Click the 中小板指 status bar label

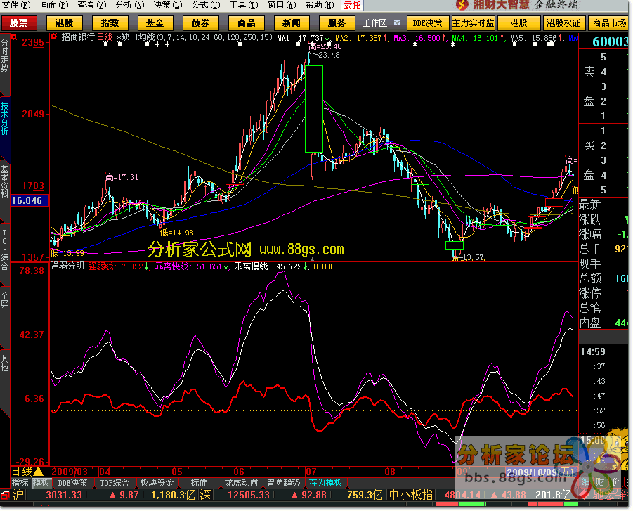pyautogui.click(x=411, y=495)
